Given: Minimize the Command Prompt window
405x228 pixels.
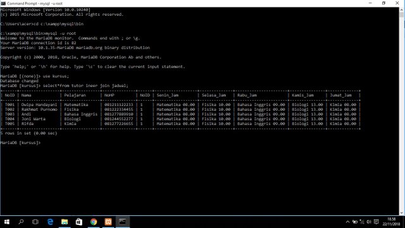Looking at the screenshot, I should pyautogui.click(x=370, y=3).
